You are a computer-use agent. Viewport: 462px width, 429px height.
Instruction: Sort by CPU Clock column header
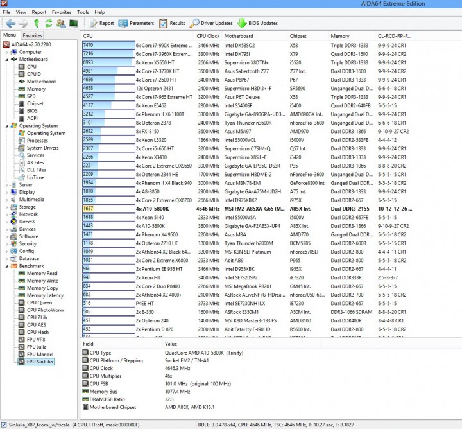click(208, 36)
